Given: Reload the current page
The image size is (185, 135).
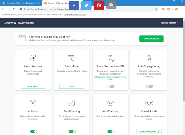Looking at the screenshot, I should (x=14, y=9).
